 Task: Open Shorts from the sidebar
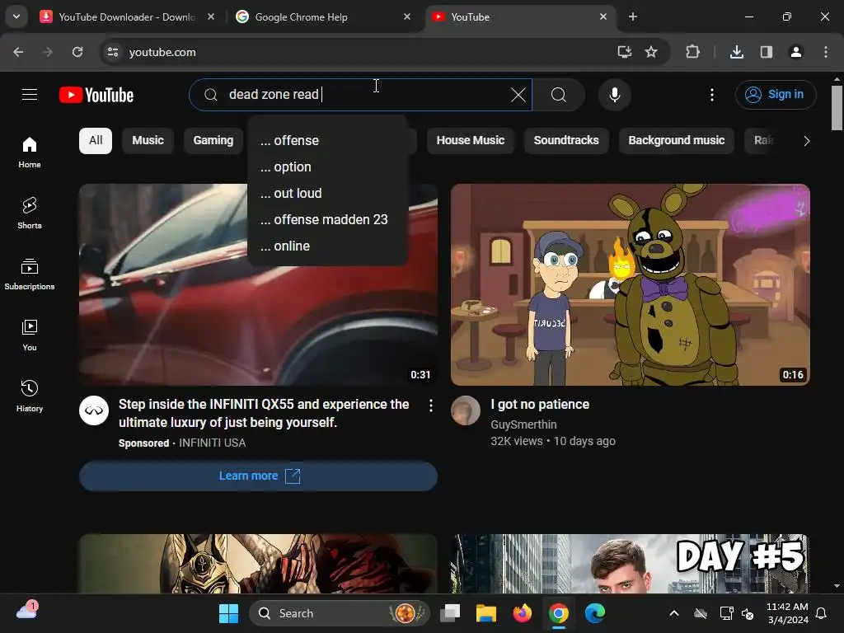pos(30,213)
